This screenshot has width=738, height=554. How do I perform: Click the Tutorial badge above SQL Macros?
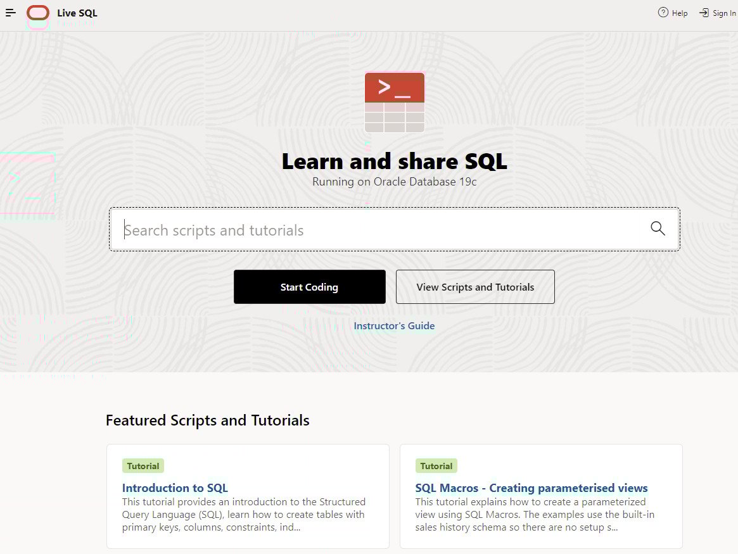pos(436,466)
